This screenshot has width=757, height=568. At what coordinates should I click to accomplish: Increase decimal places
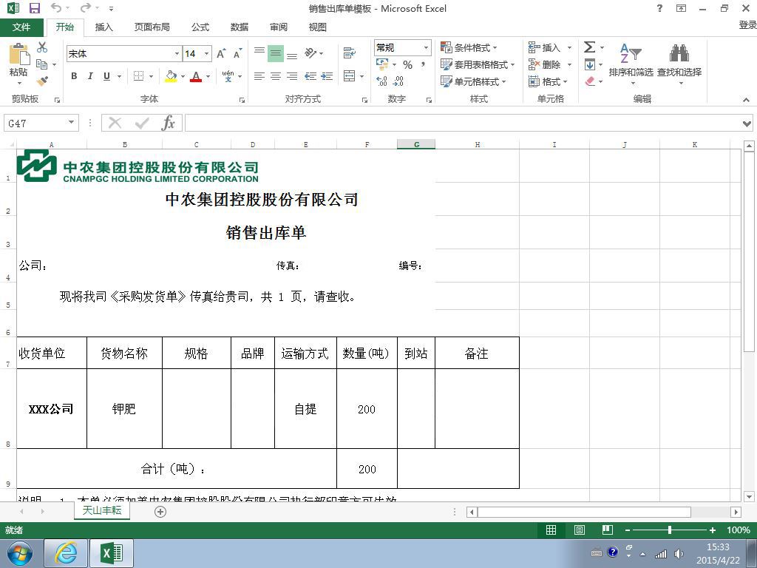point(382,81)
